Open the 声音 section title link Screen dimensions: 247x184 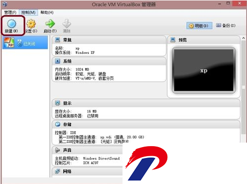[67, 150]
